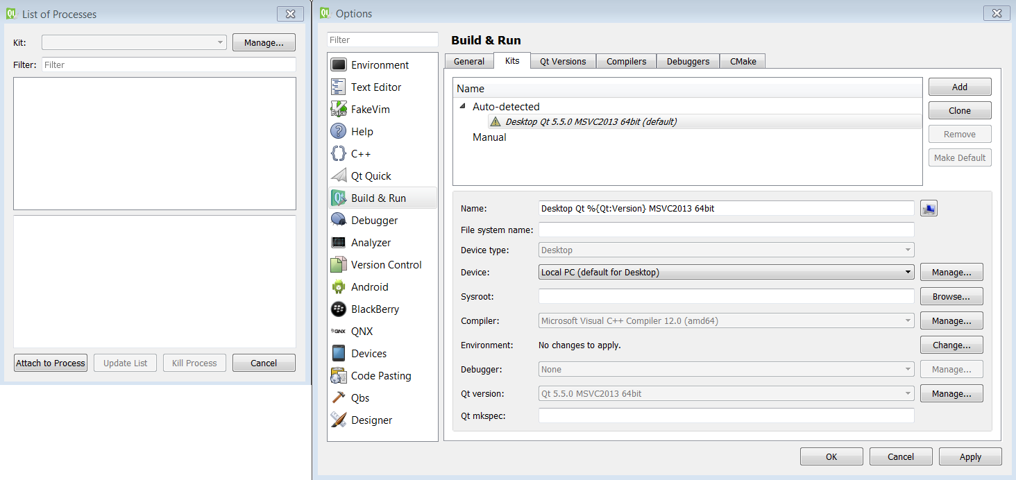Switch to the Compilers tab
Screen dimensions: 1016x480
pyautogui.click(x=626, y=62)
